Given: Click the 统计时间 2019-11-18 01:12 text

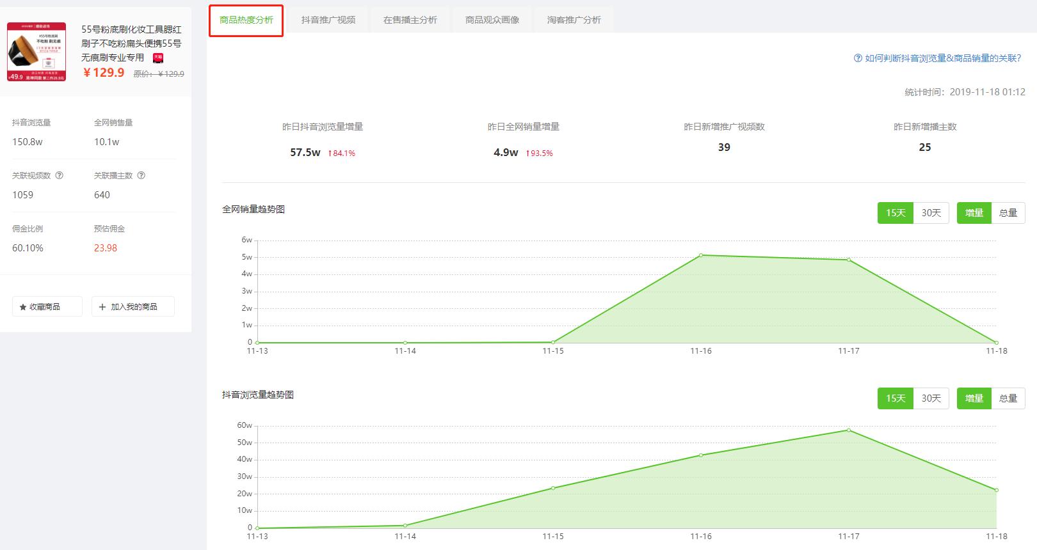Looking at the screenshot, I should click(965, 92).
